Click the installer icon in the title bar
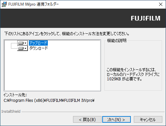The image size is (166, 126). click(4, 4)
